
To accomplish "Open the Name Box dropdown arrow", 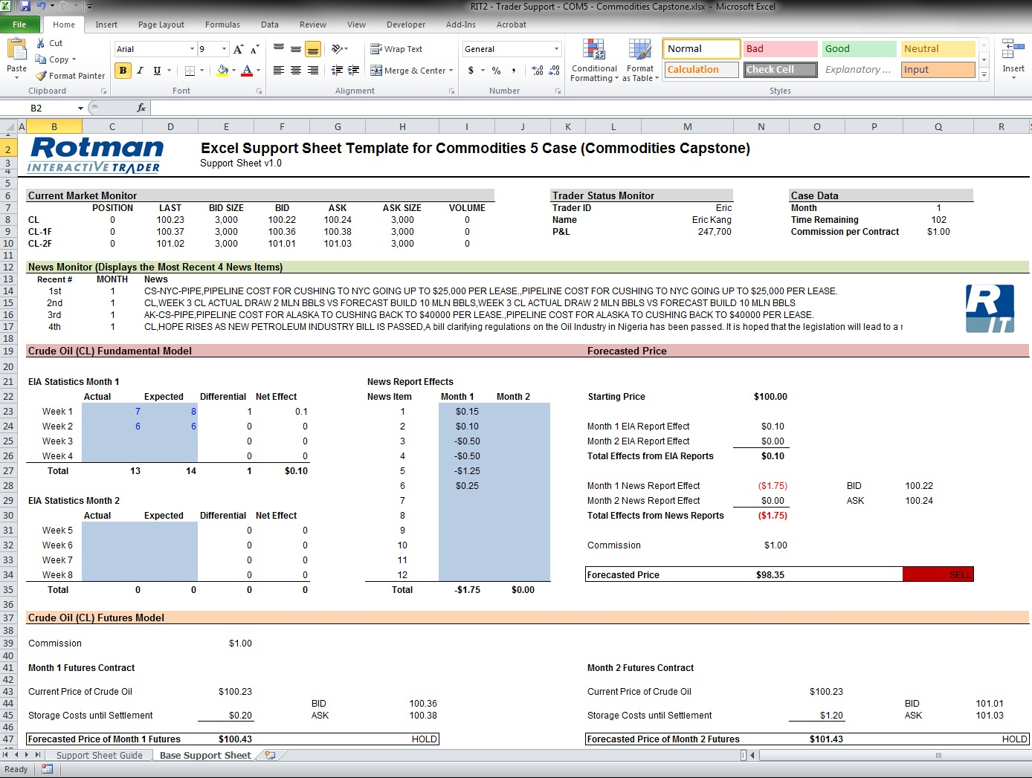I will tap(80, 108).
